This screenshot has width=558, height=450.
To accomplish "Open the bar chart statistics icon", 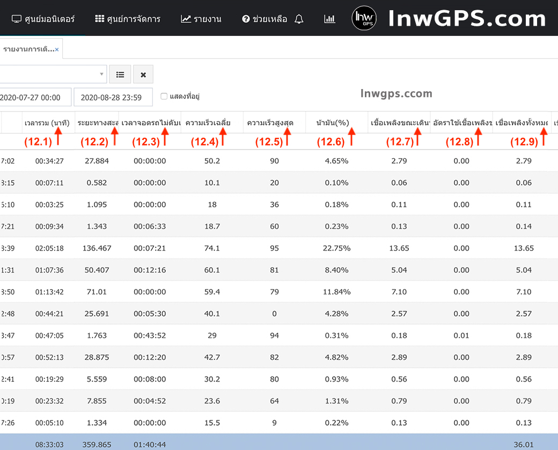I will [x=329, y=19].
